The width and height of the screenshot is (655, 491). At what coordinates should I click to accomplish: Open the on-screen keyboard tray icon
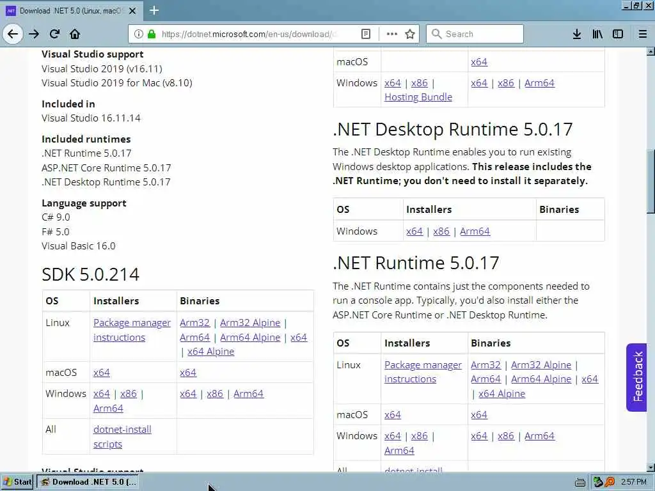tap(580, 483)
